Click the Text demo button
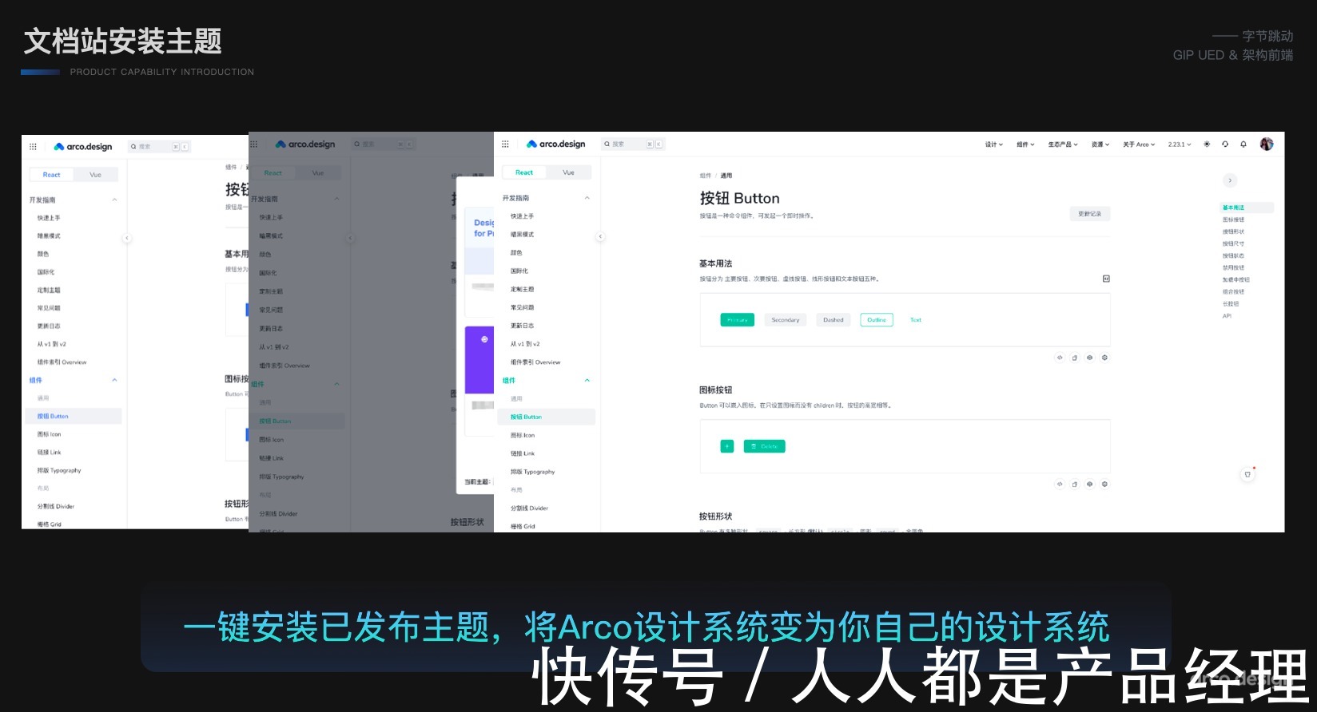Viewport: 1317px width, 712px height. pyautogui.click(x=916, y=320)
